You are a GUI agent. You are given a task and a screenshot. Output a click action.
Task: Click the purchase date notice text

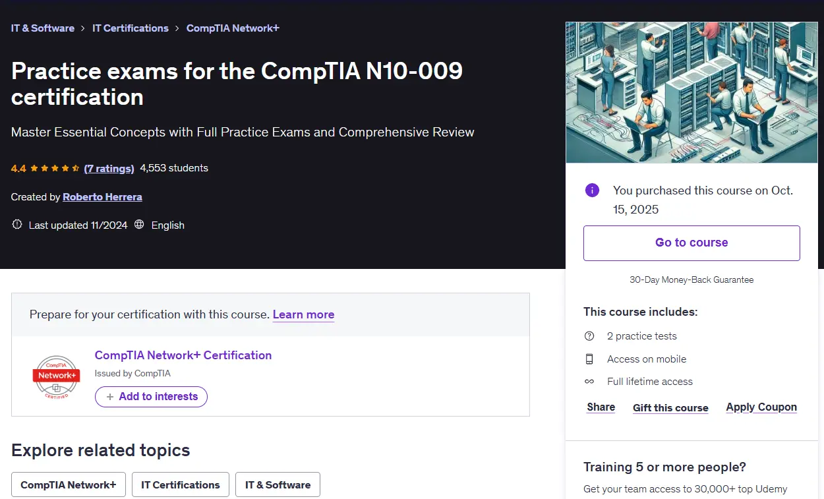[703, 200]
